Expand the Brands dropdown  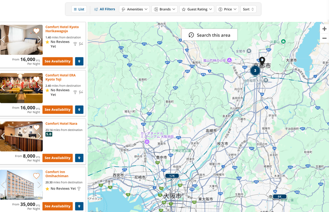click(165, 9)
